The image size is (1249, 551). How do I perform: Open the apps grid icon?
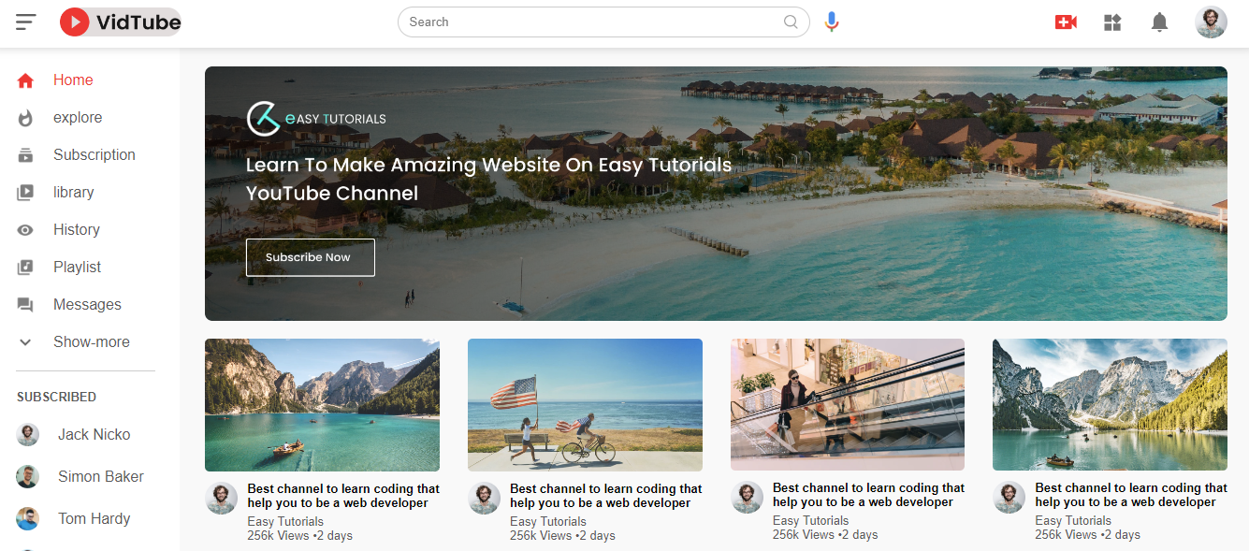[x=1112, y=22]
